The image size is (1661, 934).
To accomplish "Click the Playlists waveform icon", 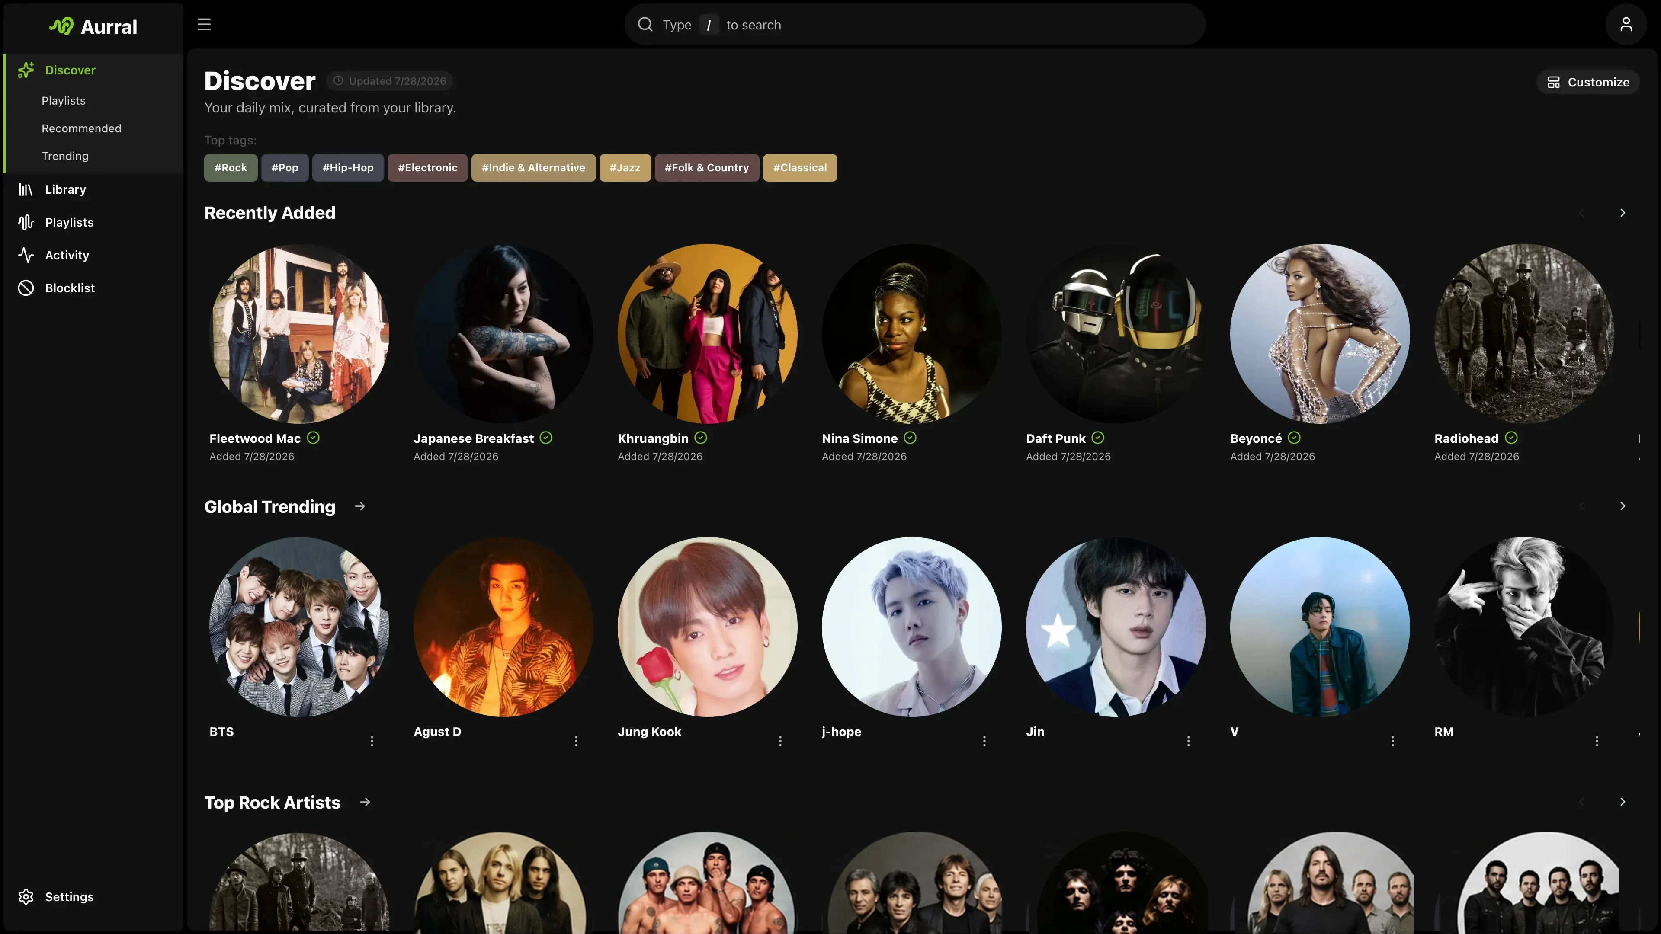I will tap(26, 222).
